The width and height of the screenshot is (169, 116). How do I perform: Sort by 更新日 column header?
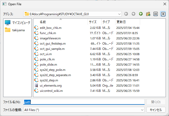(128, 22)
